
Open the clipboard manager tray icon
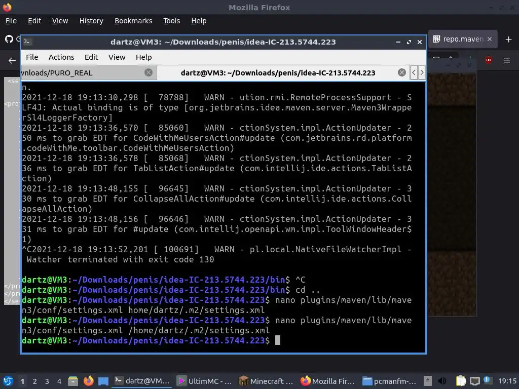[x=461, y=381]
